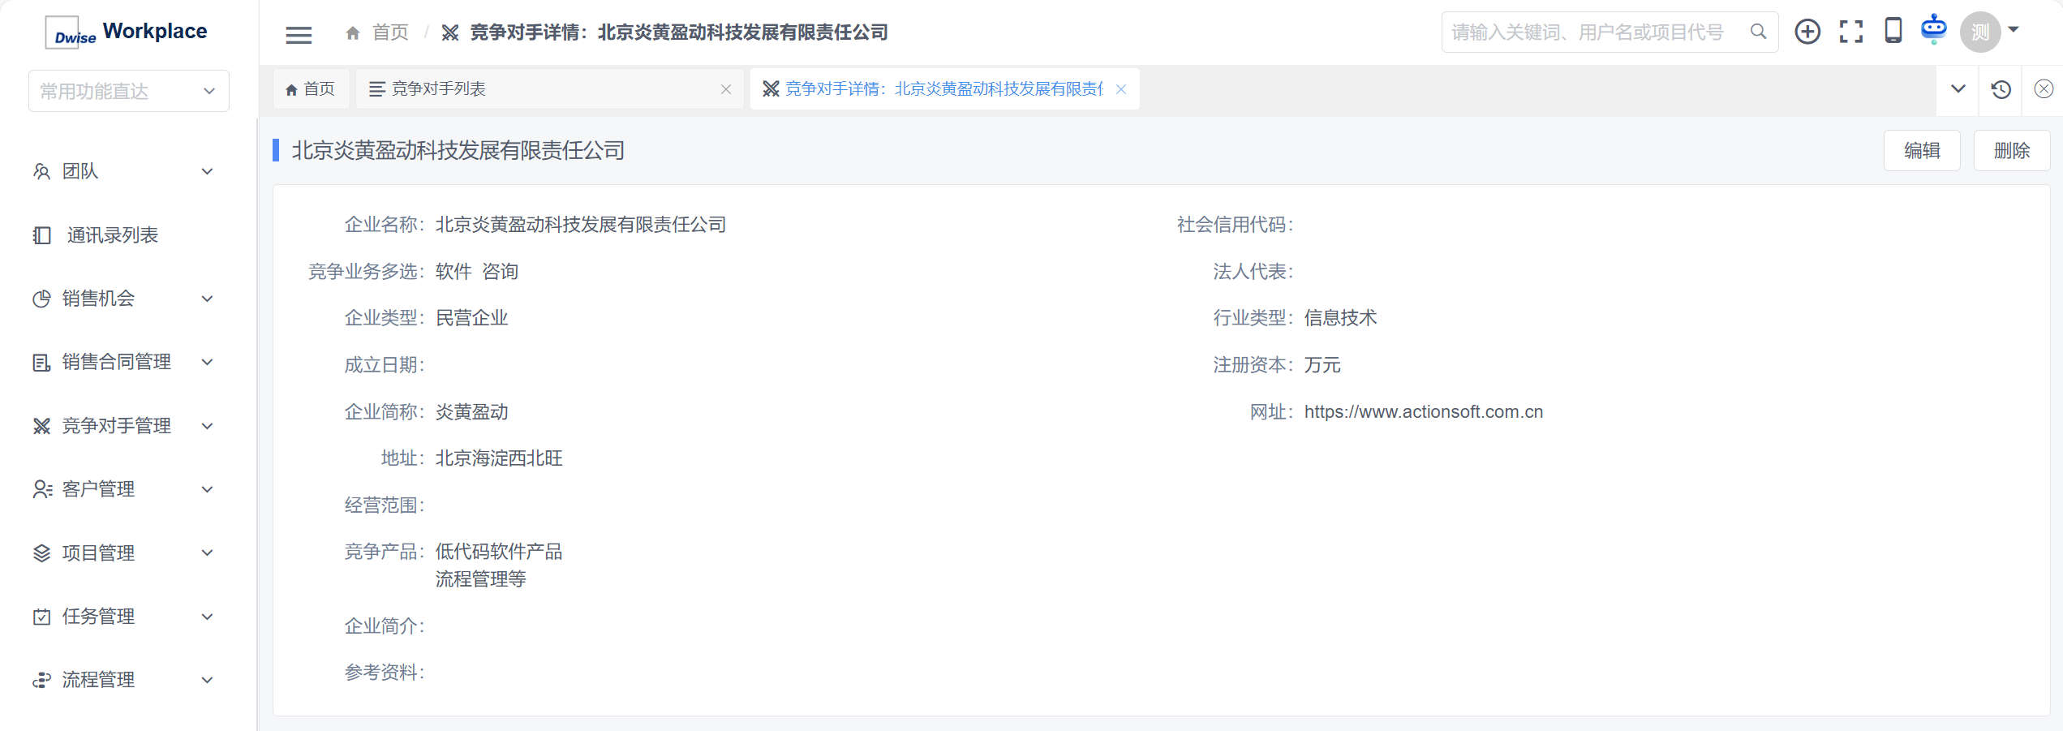Click the 通讯录列表 contacts icon
The image size is (2063, 731).
(41, 235)
